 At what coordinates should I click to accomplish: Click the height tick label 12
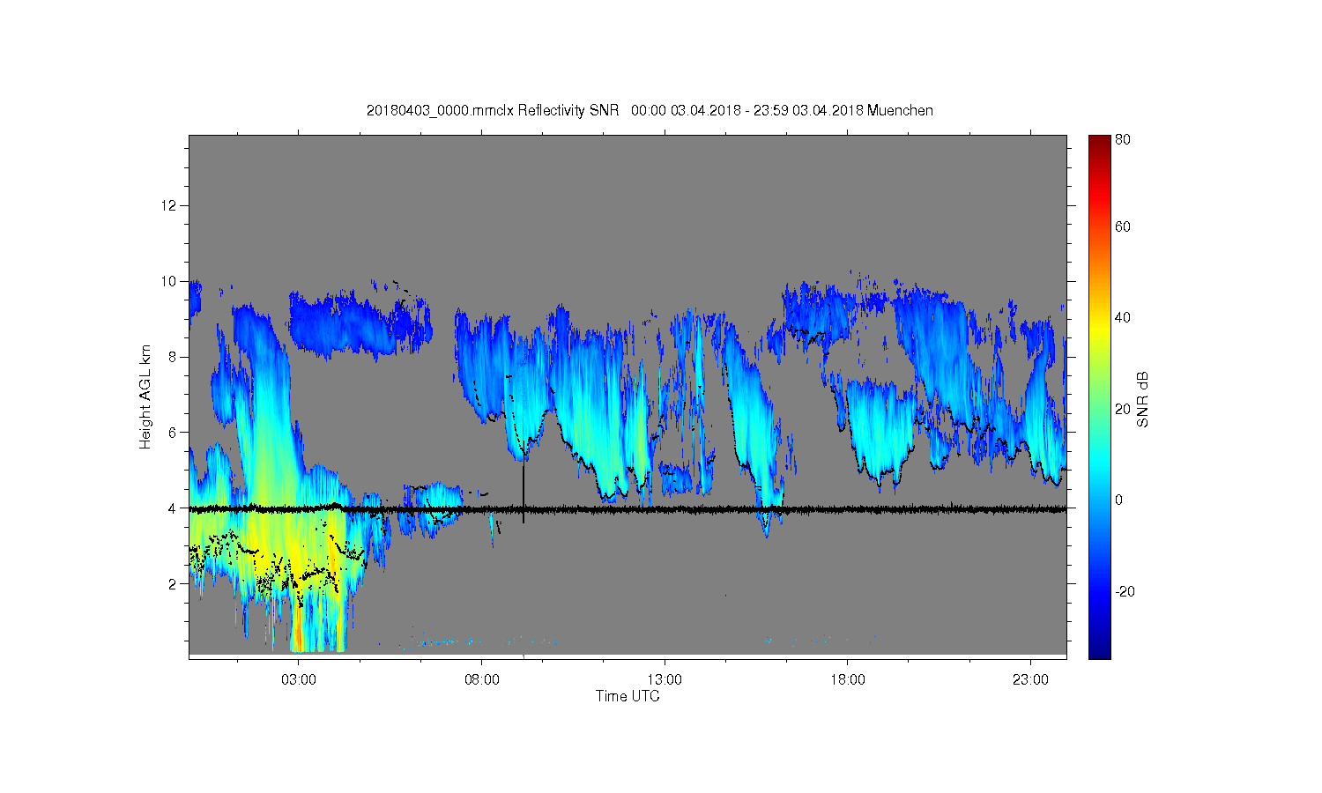(169, 205)
